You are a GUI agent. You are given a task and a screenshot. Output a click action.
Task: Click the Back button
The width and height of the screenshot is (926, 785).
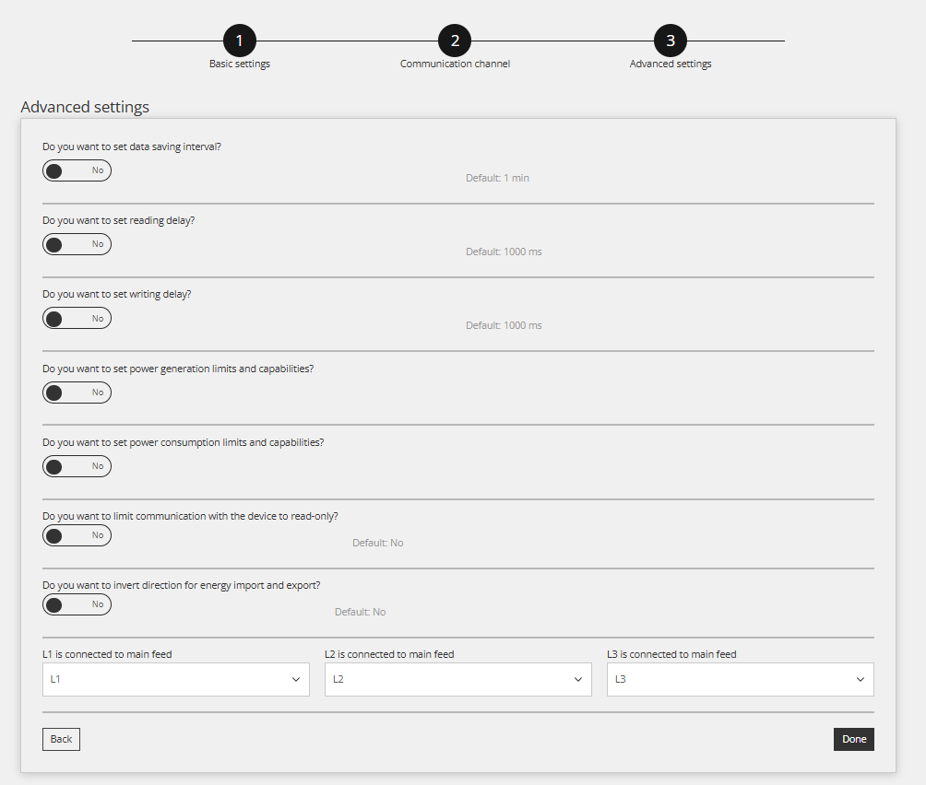tap(61, 739)
